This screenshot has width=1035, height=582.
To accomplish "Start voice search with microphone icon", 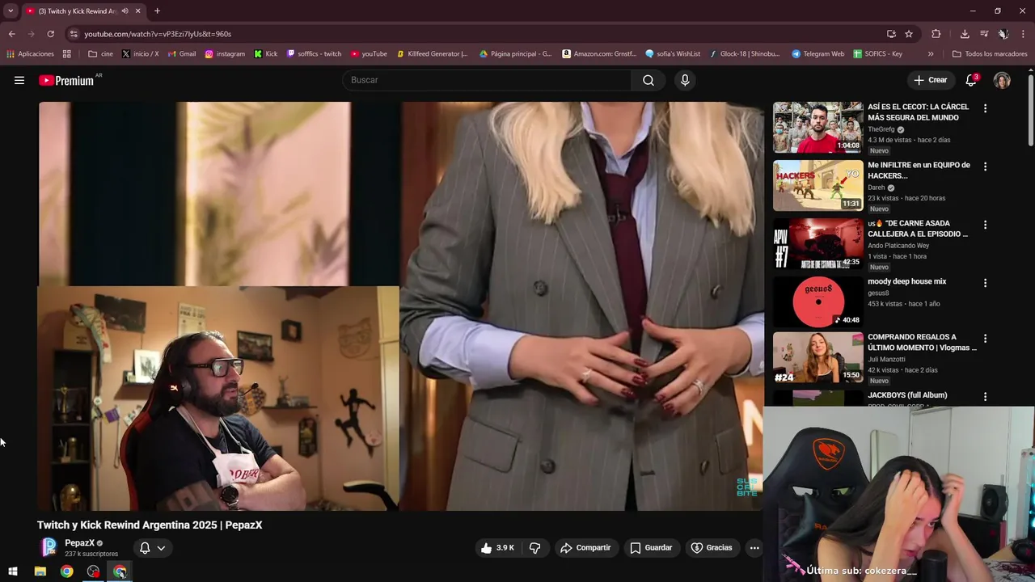I will click(x=685, y=80).
